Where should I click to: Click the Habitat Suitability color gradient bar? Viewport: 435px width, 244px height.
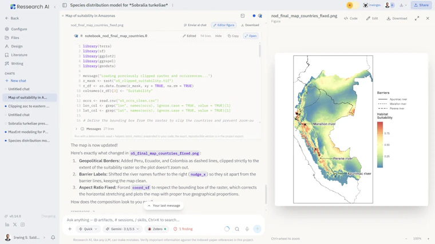380,145
